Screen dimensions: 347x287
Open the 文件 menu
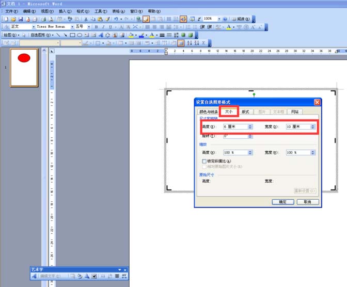11,11
